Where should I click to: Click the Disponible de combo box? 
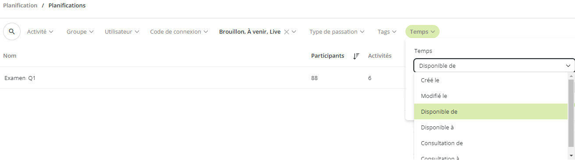click(x=494, y=66)
